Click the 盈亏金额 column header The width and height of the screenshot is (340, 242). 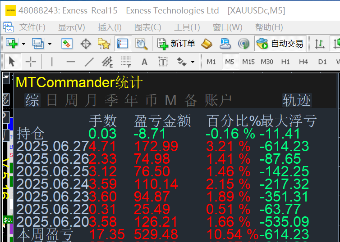162,121
